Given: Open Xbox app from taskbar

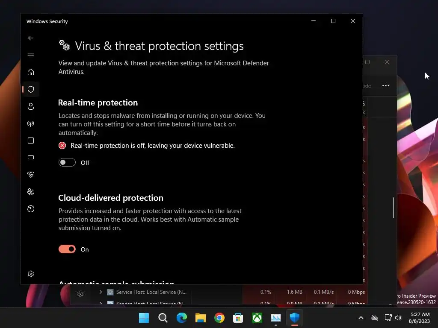Looking at the screenshot, I should pyautogui.click(x=257, y=318).
